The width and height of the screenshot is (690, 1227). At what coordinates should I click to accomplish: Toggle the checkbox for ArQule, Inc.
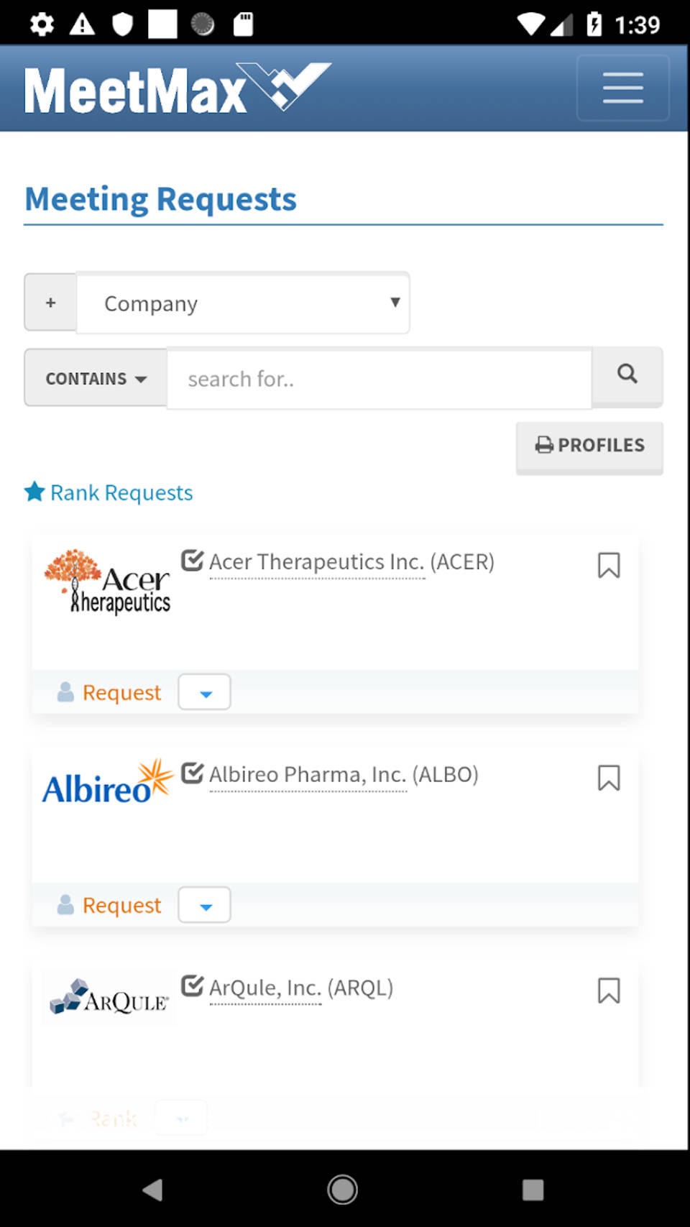pos(191,985)
